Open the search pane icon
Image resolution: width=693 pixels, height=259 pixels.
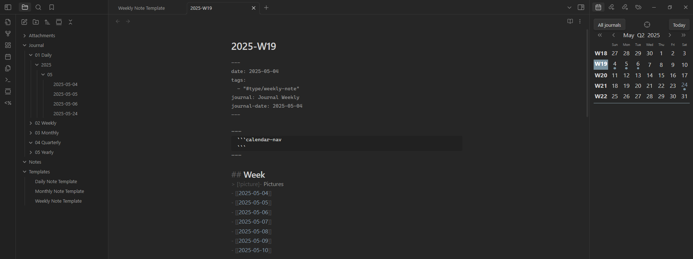[x=38, y=7]
